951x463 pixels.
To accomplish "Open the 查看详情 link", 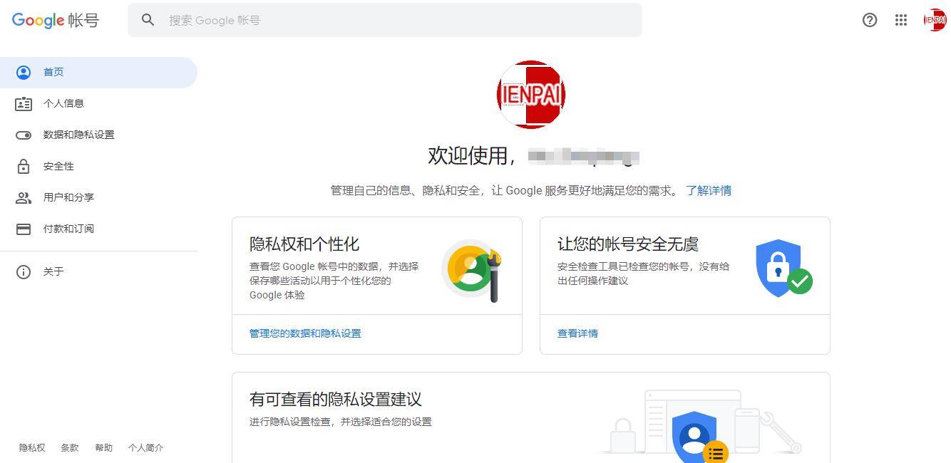I will tap(577, 333).
